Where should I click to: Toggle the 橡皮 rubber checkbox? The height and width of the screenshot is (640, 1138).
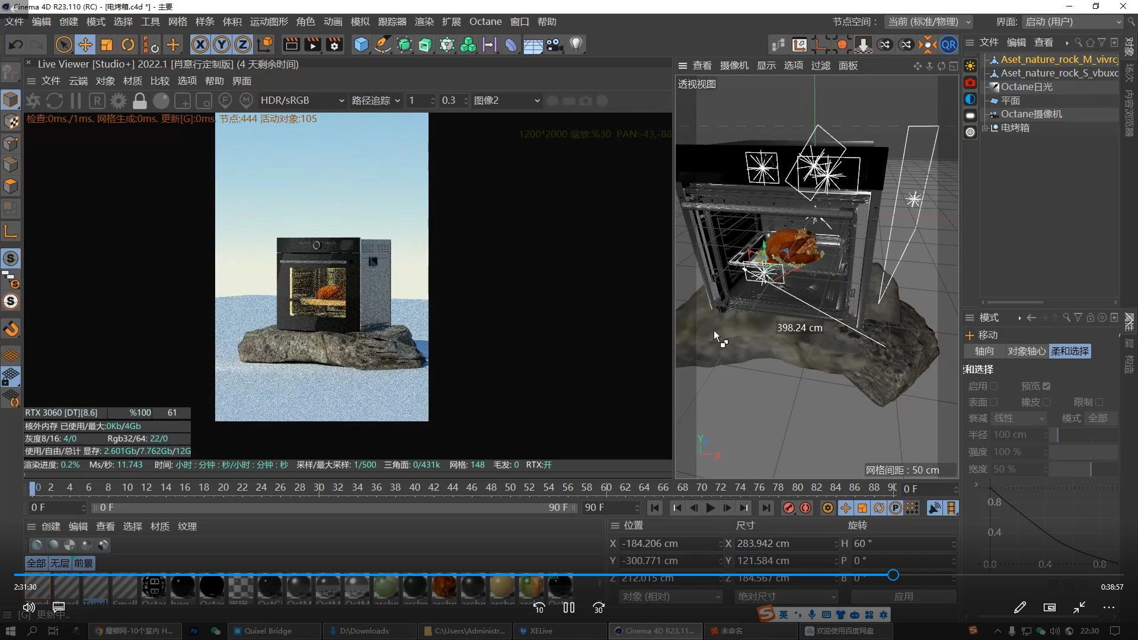click(1047, 402)
